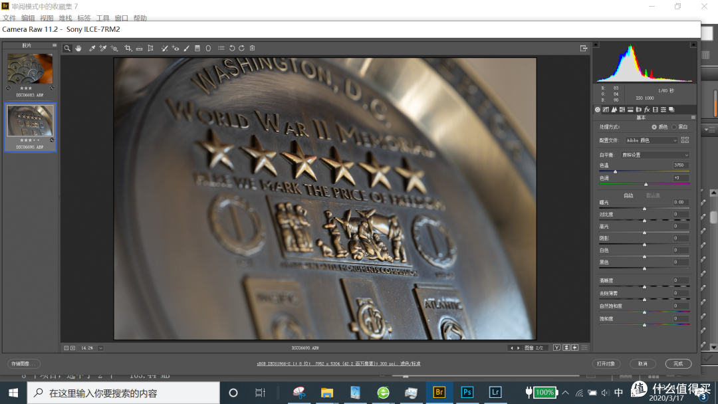
Task: Click the 存储图像 save image button
Action: tap(24, 363)
